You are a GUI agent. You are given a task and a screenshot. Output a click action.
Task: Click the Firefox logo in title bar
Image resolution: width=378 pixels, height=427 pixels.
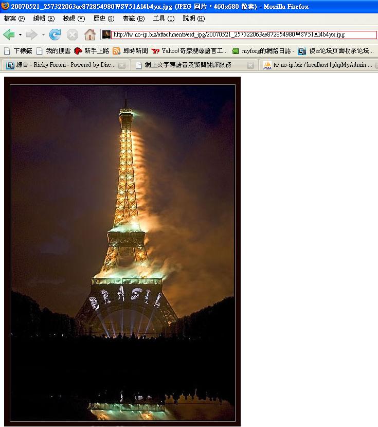pos(5,6)
